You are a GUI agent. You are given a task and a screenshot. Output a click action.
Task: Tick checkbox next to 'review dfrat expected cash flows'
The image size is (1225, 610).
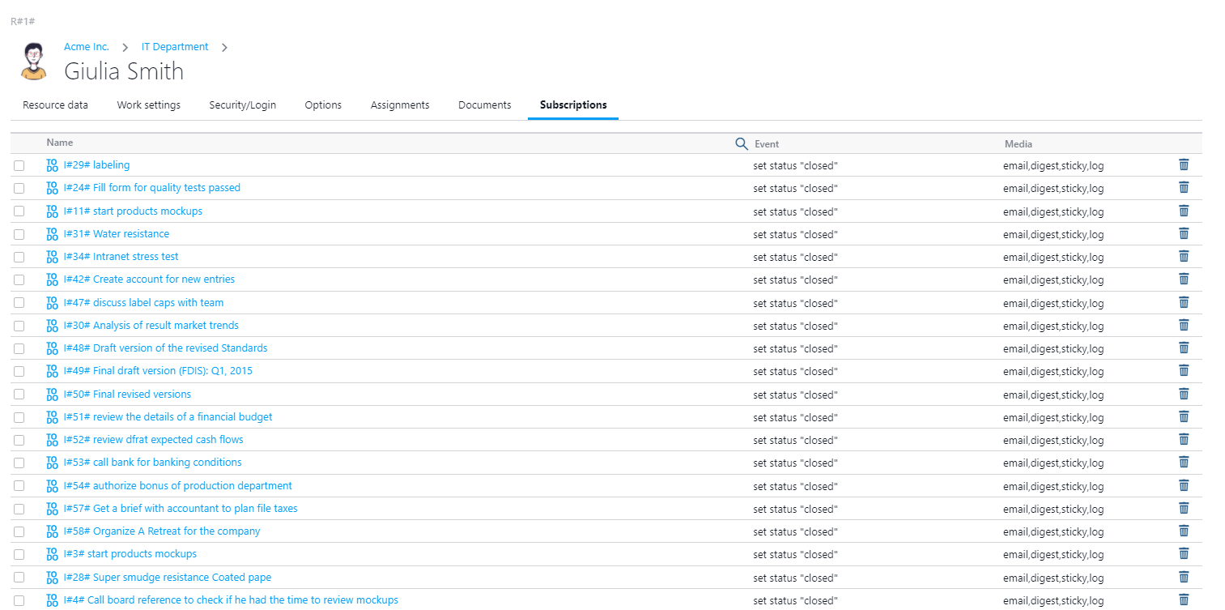tap(19, 441)
